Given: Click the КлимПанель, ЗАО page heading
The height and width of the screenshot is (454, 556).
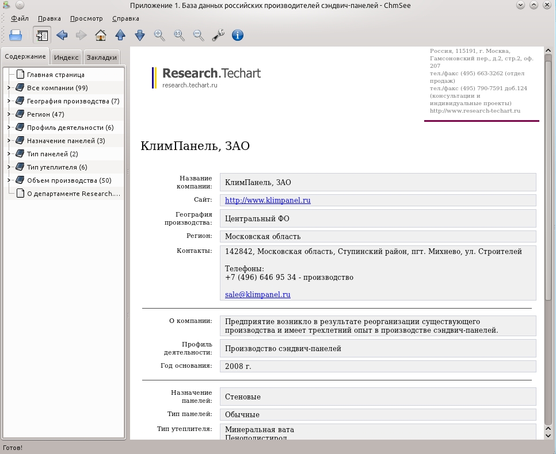Looking at the screenshot, I should 195,146.
